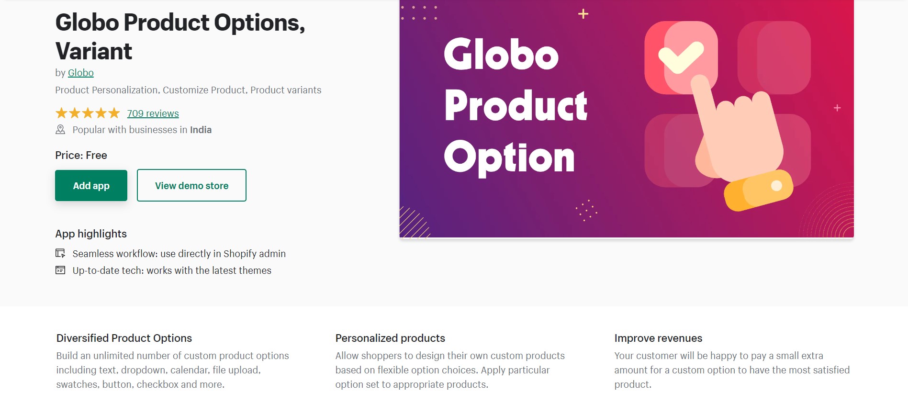Click the Seamless workflow highlight icon

point(60,253)
